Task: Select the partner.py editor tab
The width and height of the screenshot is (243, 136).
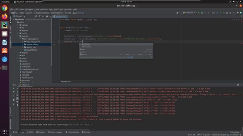Action: point(60,16)
